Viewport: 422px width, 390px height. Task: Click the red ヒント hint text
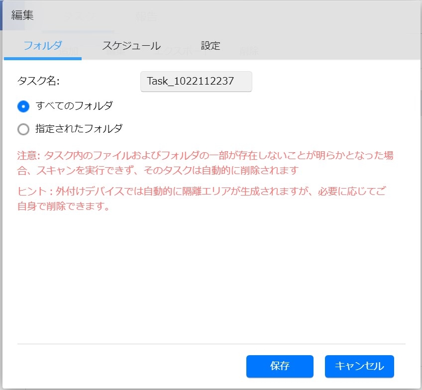(x=201, y=198)
